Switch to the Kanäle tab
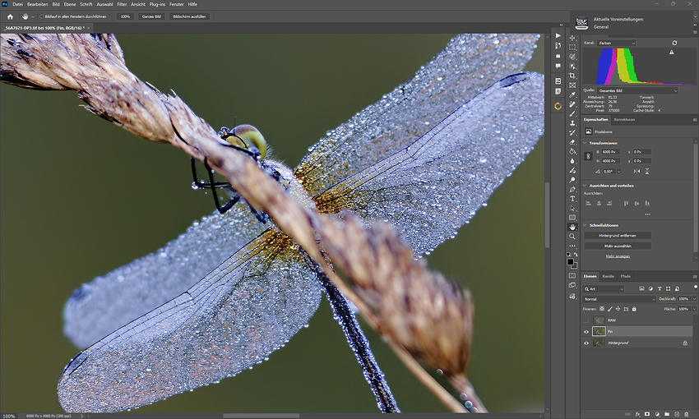This screenshot has height=419, width=699. (608, 277)
